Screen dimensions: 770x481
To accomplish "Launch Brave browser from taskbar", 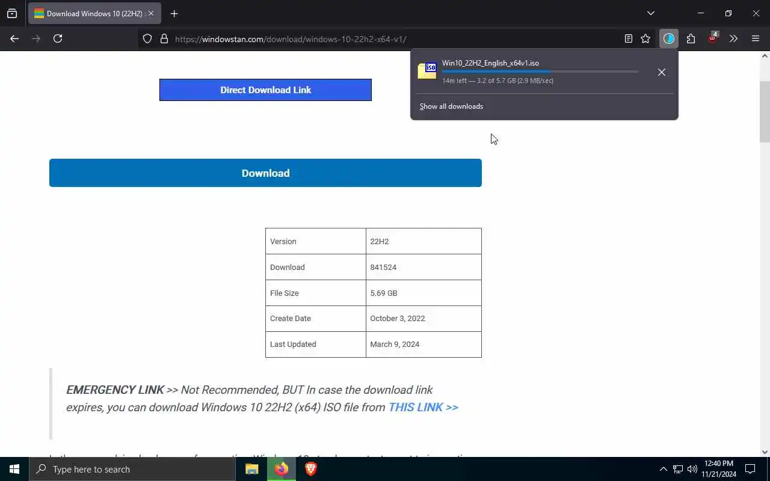I will [311, 469].
